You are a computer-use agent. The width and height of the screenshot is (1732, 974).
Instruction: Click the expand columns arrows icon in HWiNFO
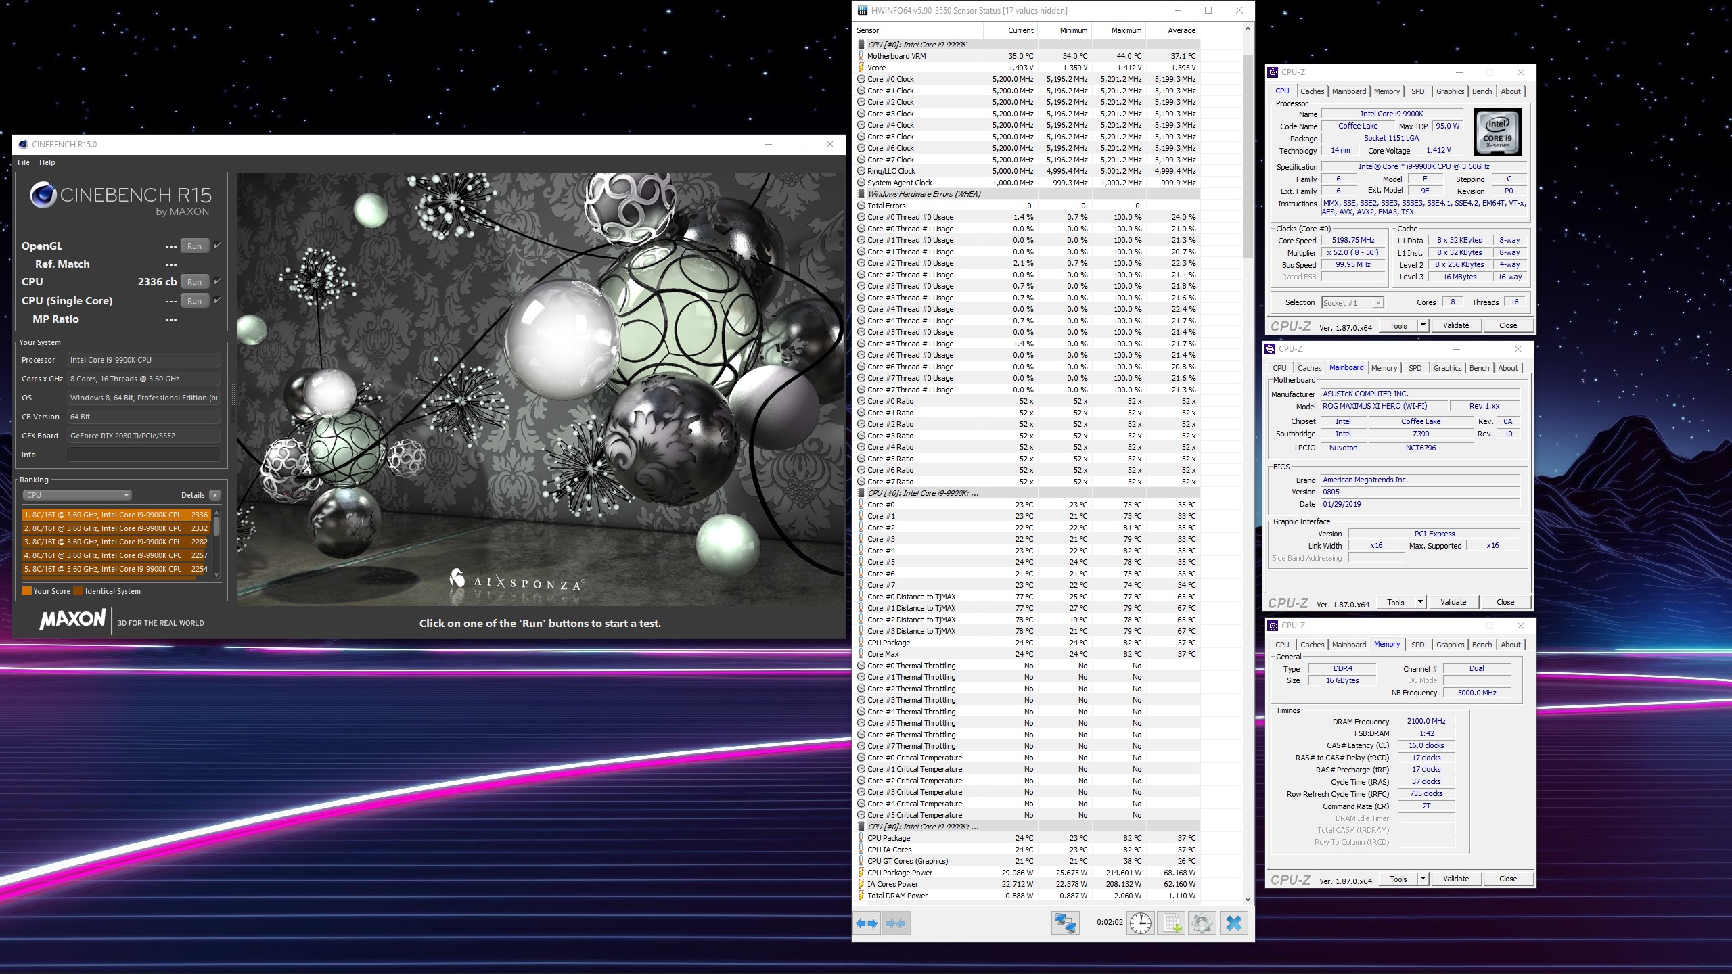tap(867, 923)
